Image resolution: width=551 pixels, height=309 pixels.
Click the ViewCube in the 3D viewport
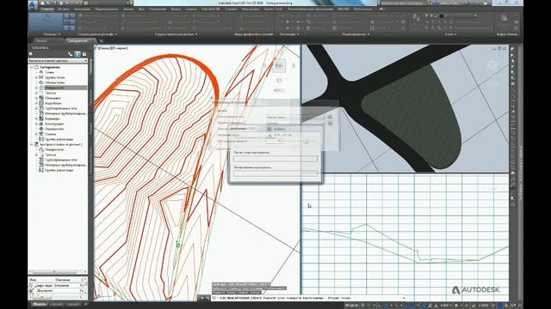click(x=492, y=65)
